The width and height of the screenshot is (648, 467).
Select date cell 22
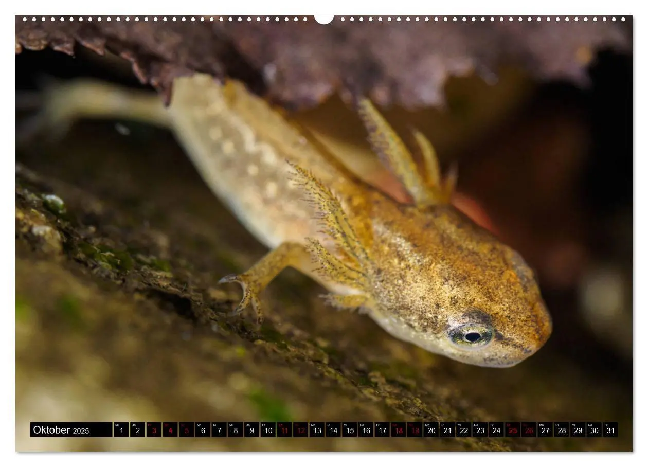(x=463, y=430)
